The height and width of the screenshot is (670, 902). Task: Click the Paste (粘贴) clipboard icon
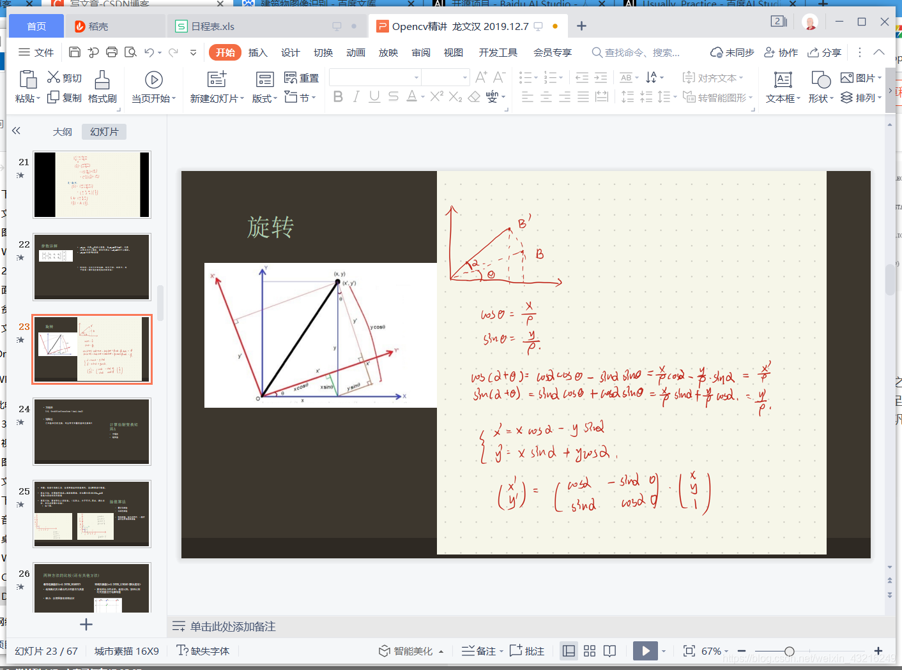pyautogui.click(x=27, y=79)
